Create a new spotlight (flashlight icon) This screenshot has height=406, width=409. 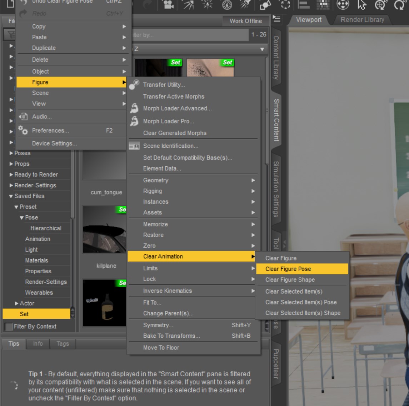click(x=245, y=4)
